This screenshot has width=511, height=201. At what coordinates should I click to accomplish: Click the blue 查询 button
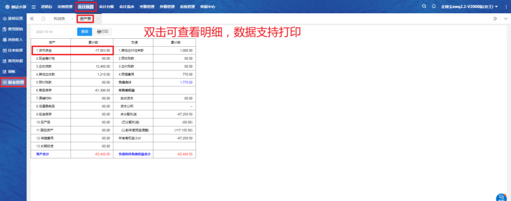(85, 32)
